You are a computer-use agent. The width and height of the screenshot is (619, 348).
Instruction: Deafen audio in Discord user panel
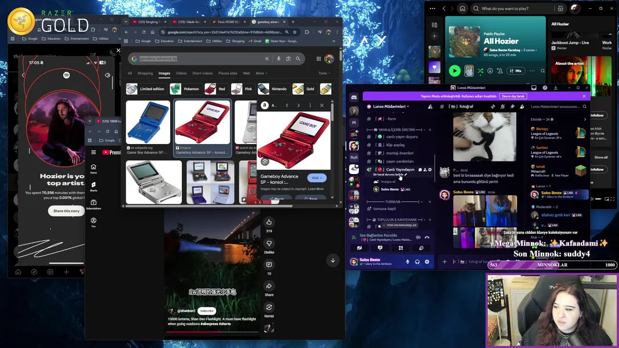tap(417, 261)
